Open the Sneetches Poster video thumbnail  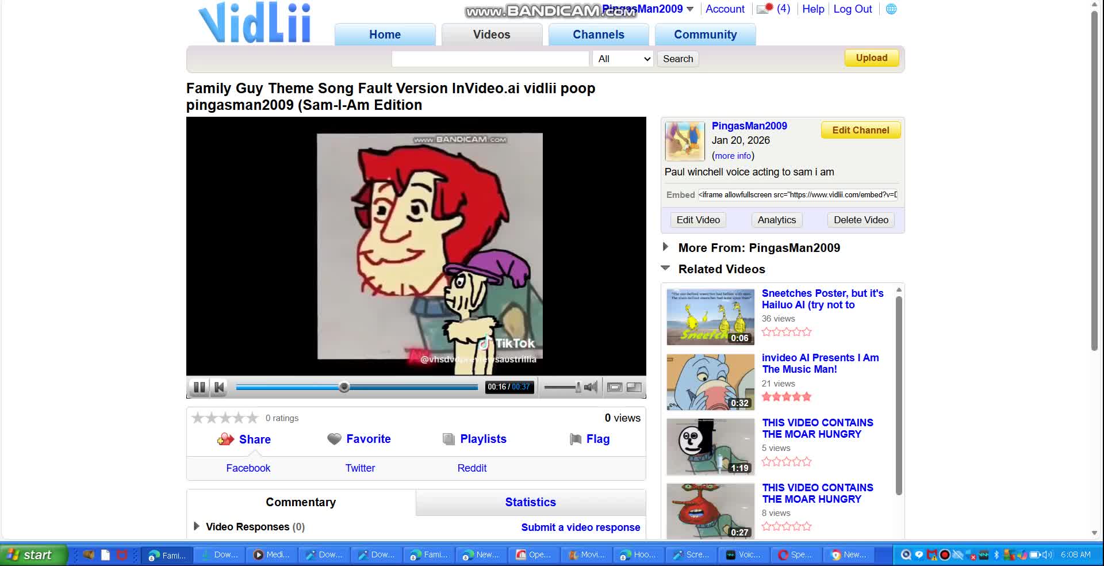click(710, 316)
